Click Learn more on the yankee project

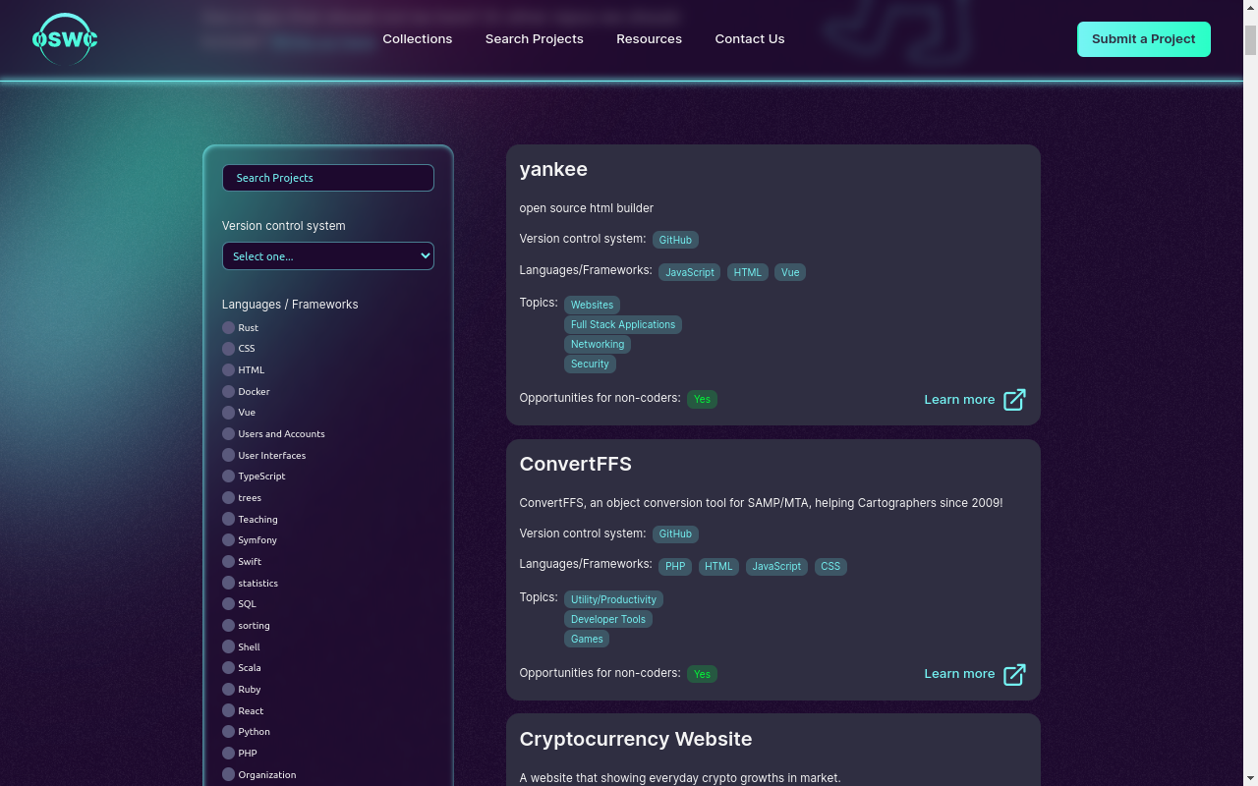click(958, 399)
